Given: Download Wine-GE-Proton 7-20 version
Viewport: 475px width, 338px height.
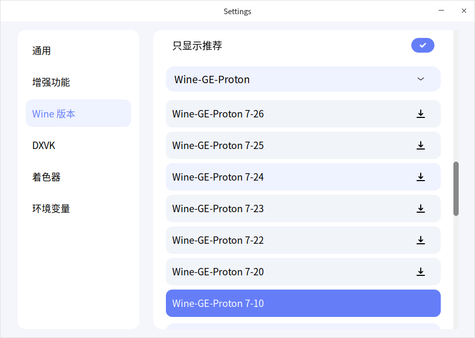Looking at the screenshot, I should 421,272.
